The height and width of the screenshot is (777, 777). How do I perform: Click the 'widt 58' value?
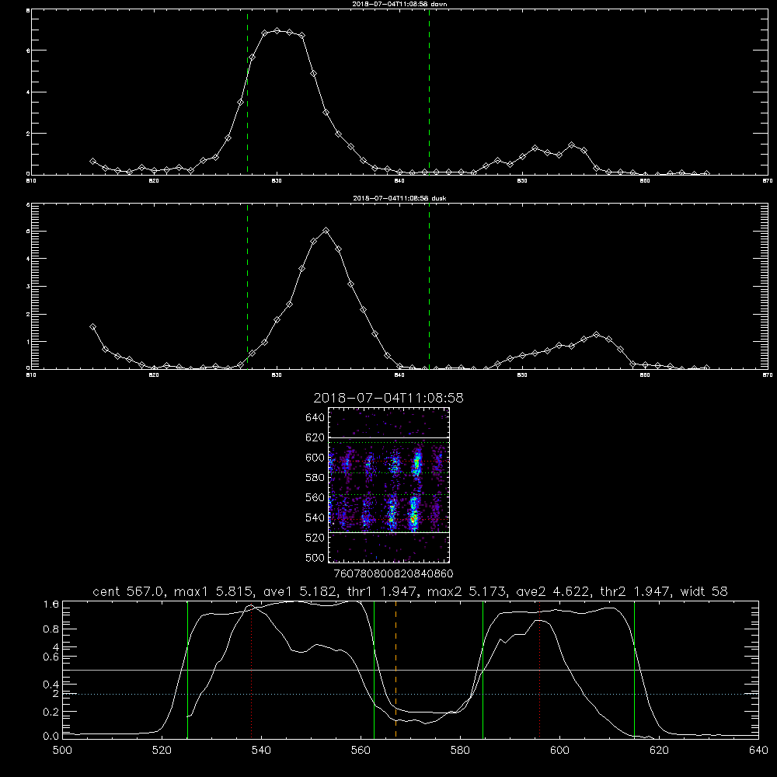pyautogui.click(x=704, y=591)
